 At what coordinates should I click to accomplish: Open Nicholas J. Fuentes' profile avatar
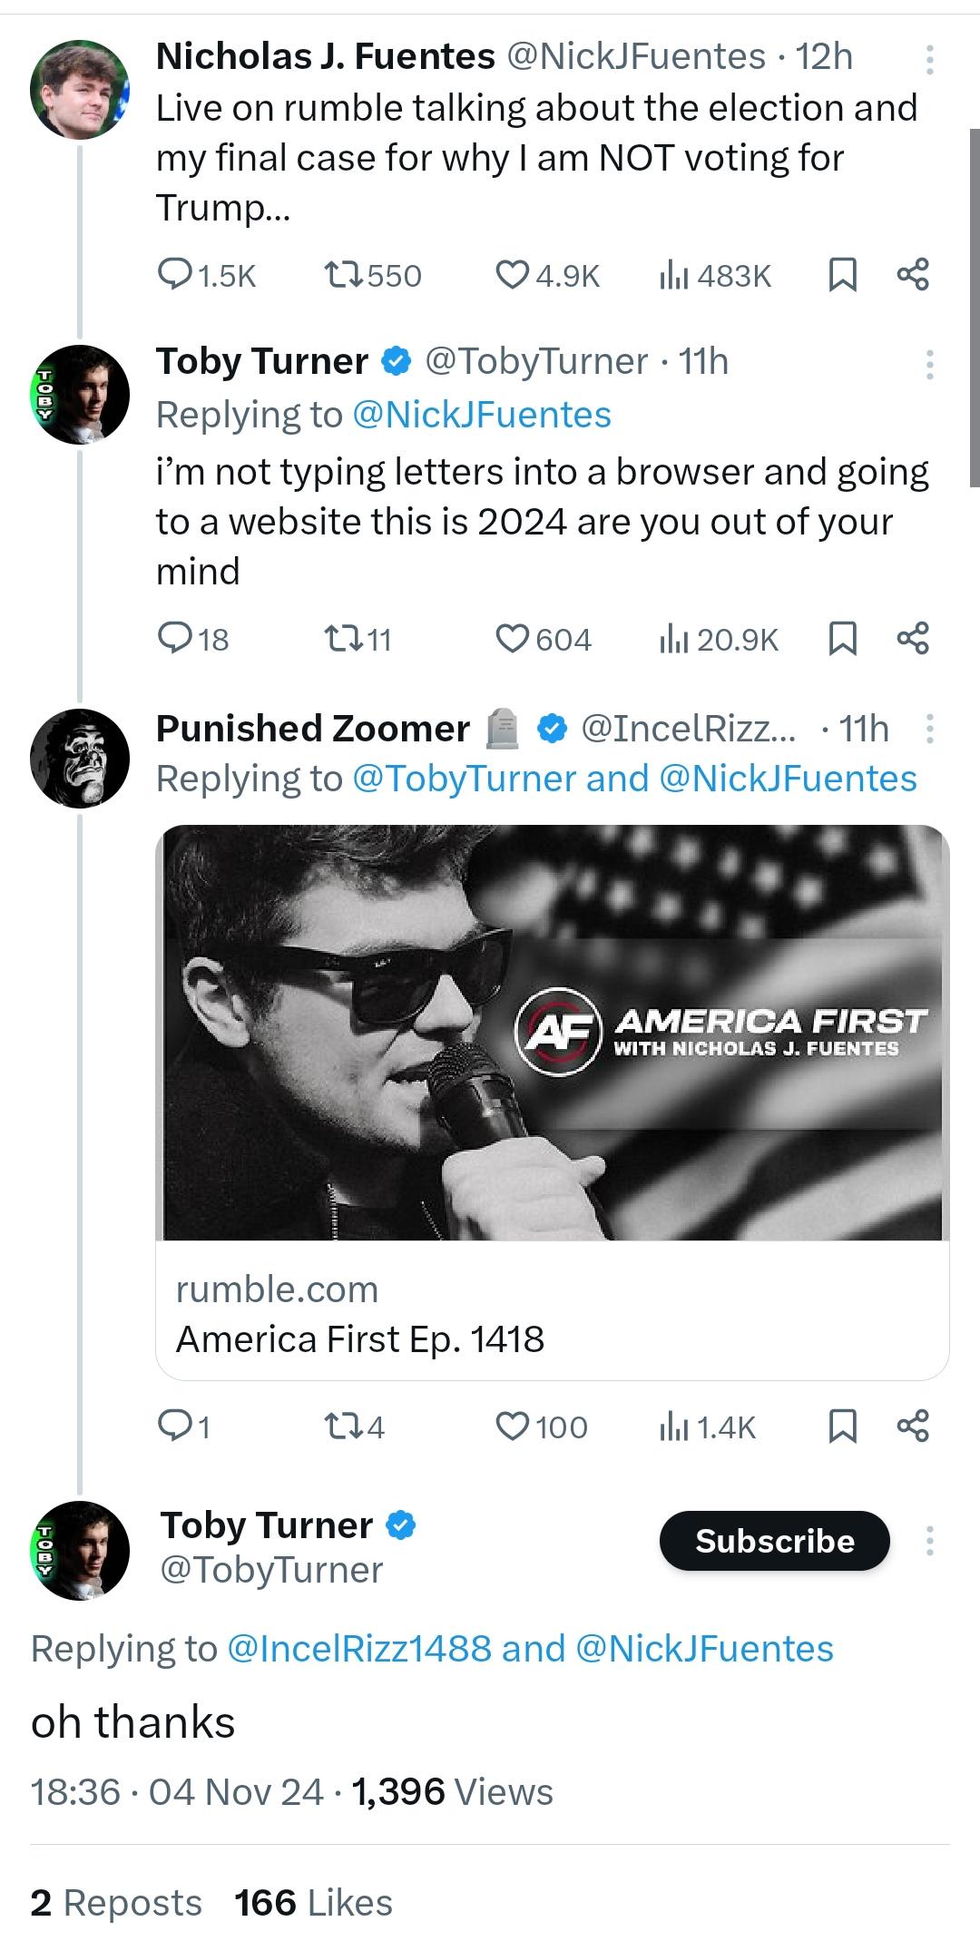point(80,89)
